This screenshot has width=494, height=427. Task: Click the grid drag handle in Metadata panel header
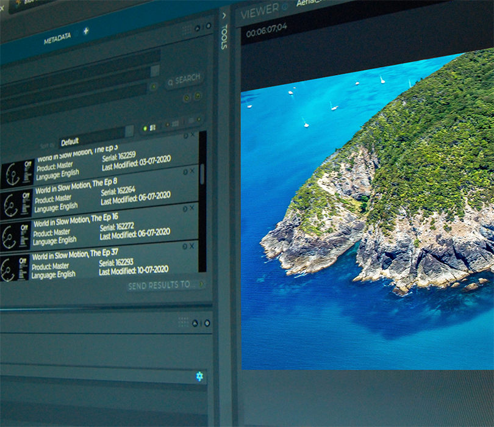click(185, 29)
